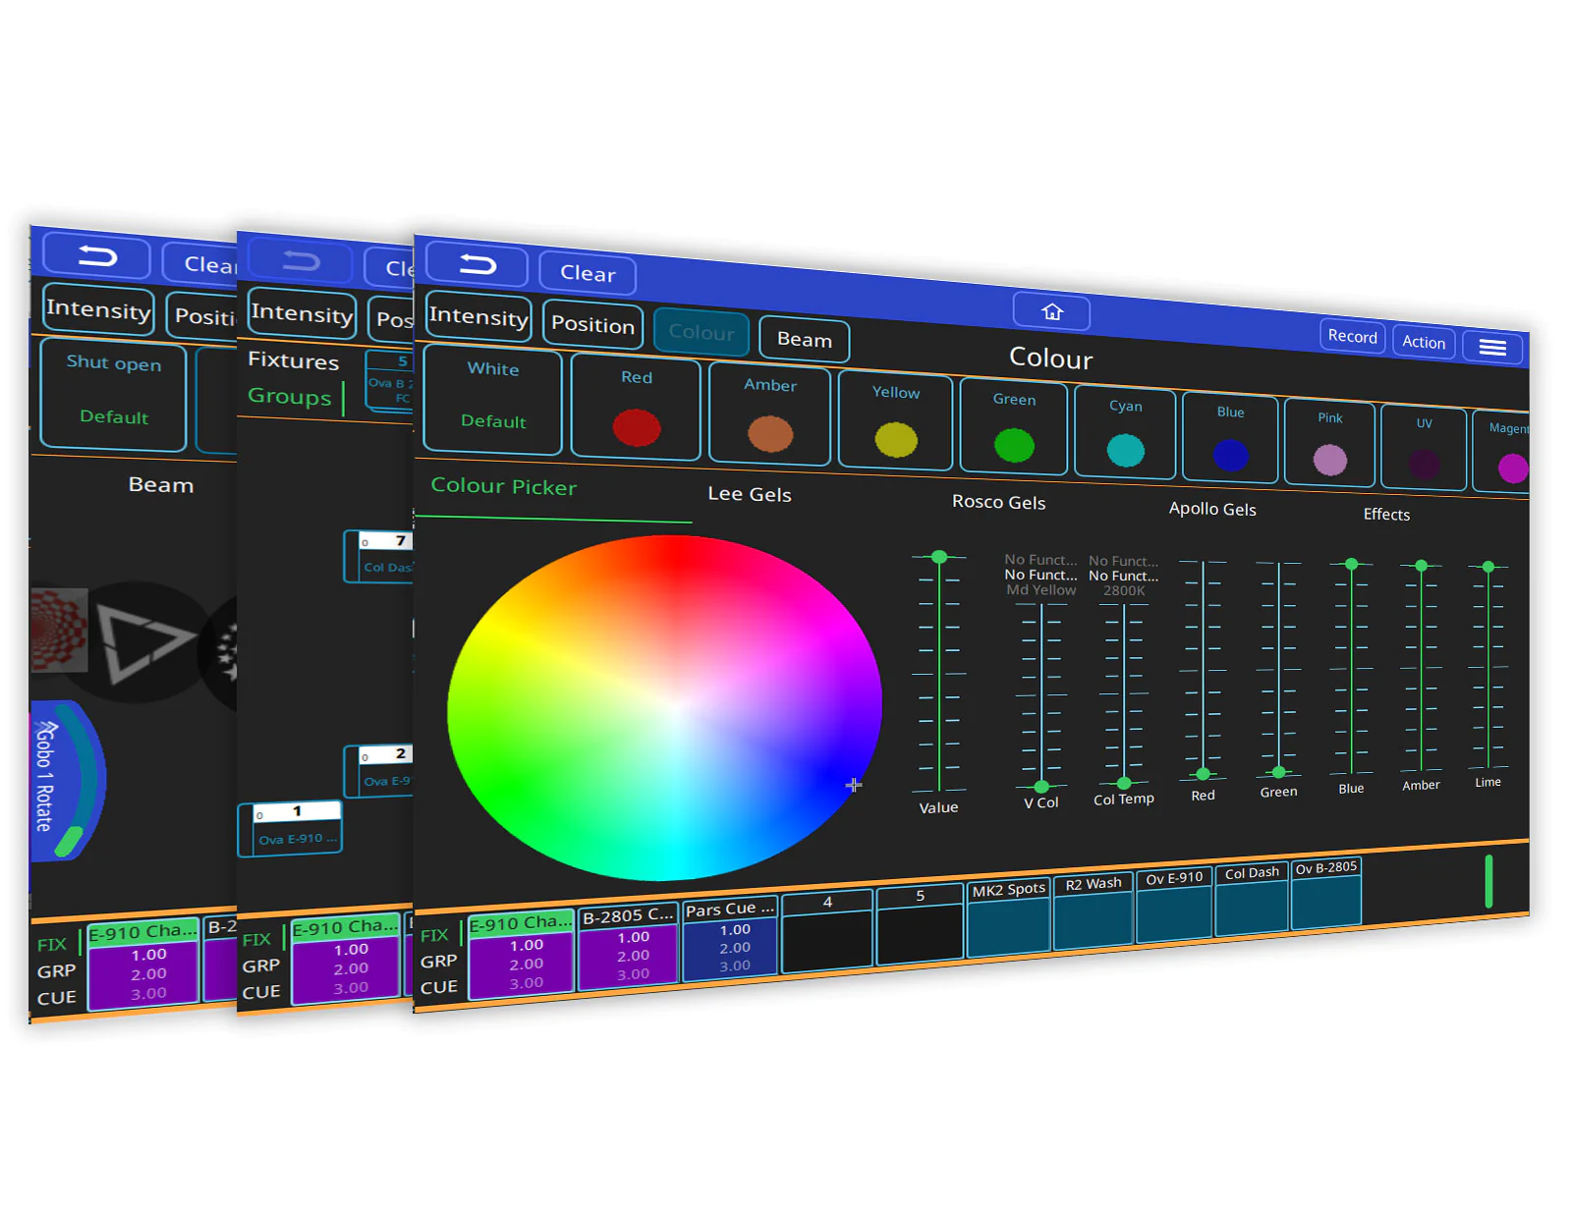Click the Lime channel slider
The image size is (1572, 1214).
(x=1488, y=667)
